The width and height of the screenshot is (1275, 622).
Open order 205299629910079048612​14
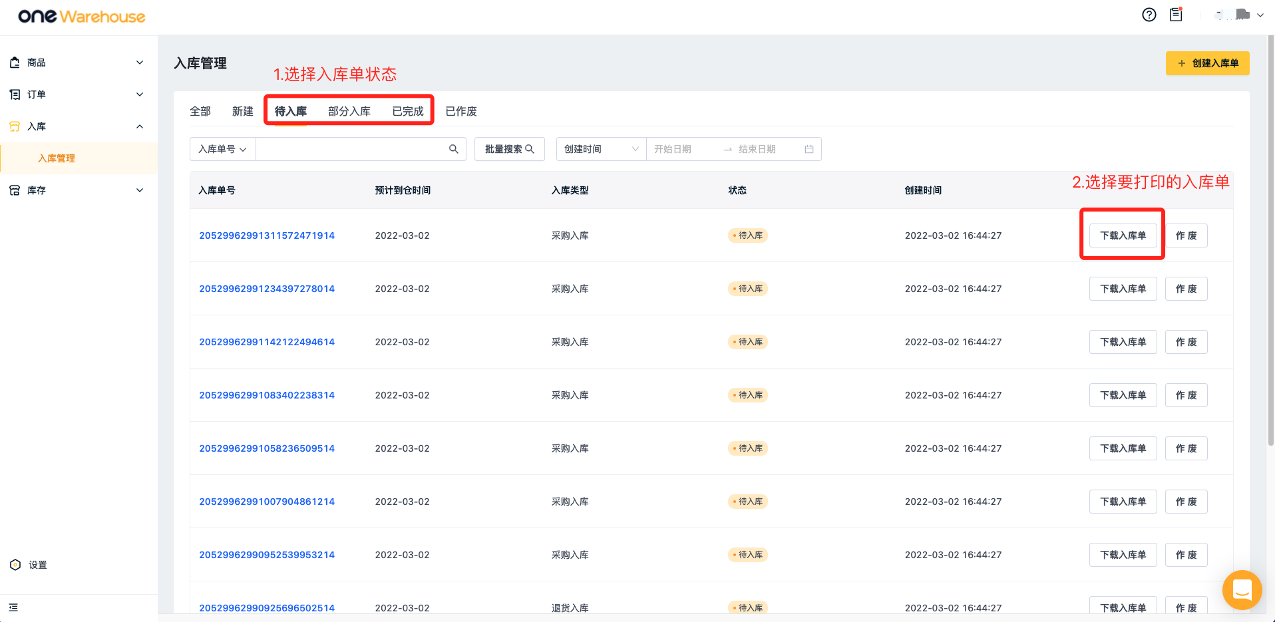coord(267,502)
